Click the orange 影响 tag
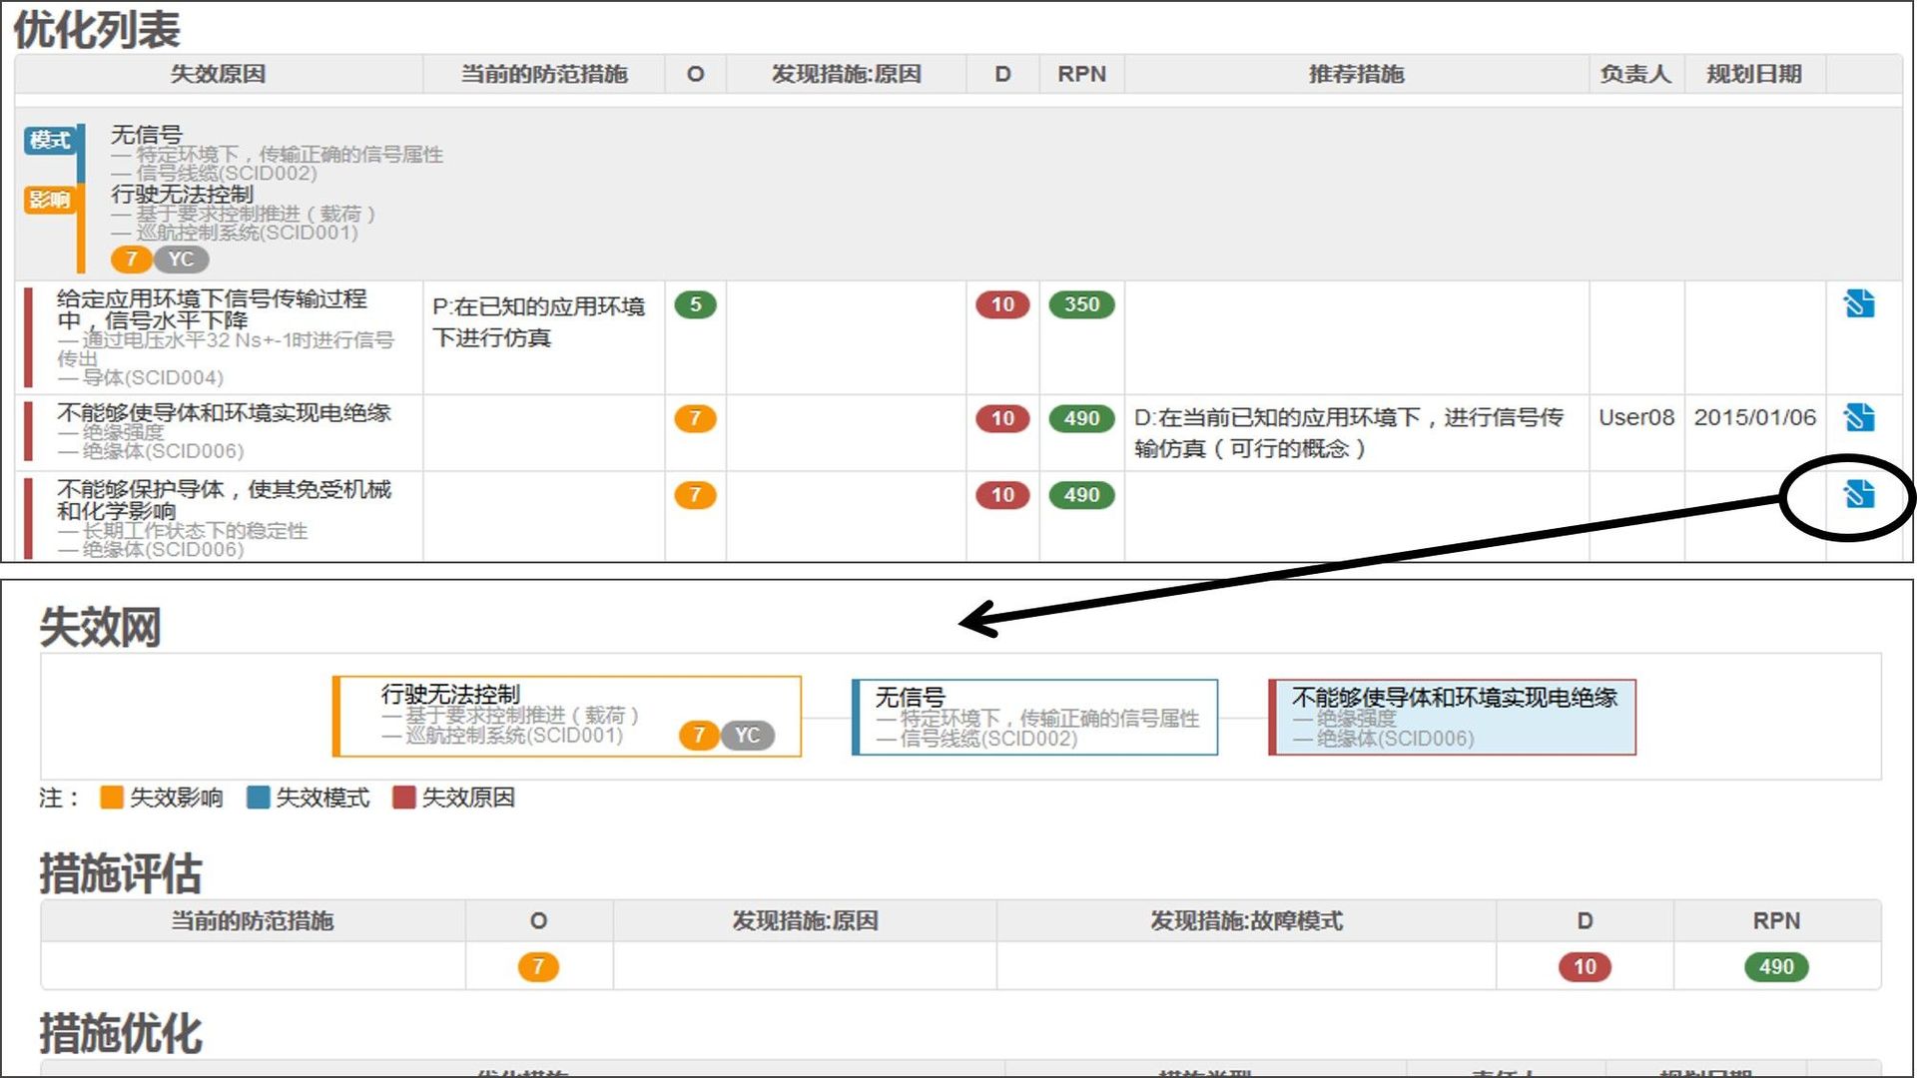 (49, 200)
